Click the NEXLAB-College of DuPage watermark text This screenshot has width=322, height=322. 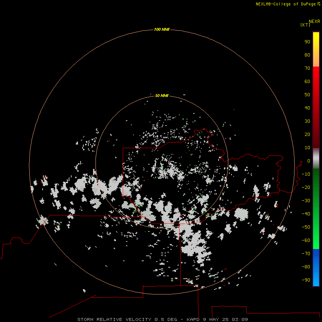pyautogui.click(x=286, y=4)
